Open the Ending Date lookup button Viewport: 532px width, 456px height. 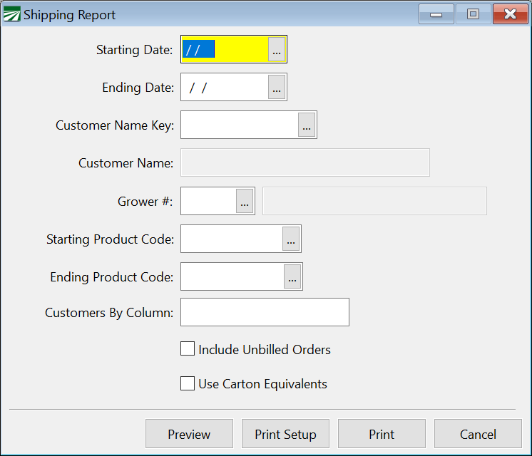point(277,88)
